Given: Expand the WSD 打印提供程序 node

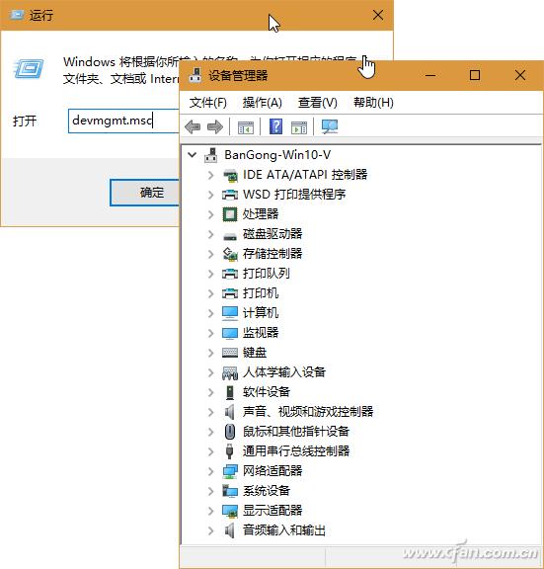Looking at the screenshot, I should pyautogui.click(x=211, y=195).
